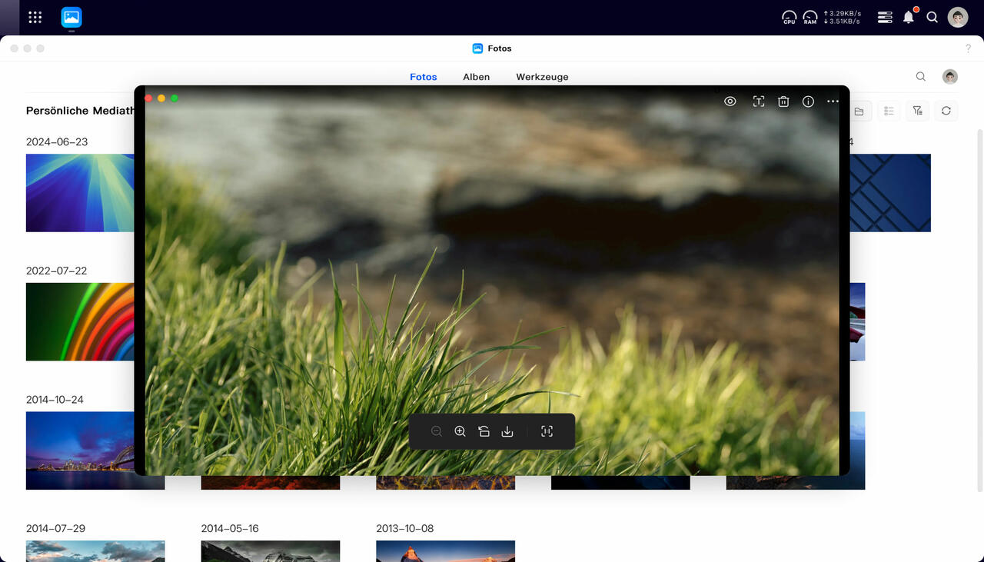This screenshot has width=984, height=562.
Task: Minimize the photo viewer with yellow button
Action: pos(161,98)
